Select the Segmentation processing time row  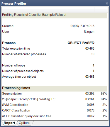click(55, 94)
